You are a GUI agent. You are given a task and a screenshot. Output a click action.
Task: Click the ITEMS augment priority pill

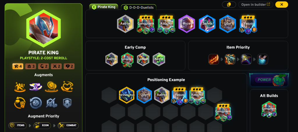click(x=17, y=125)
